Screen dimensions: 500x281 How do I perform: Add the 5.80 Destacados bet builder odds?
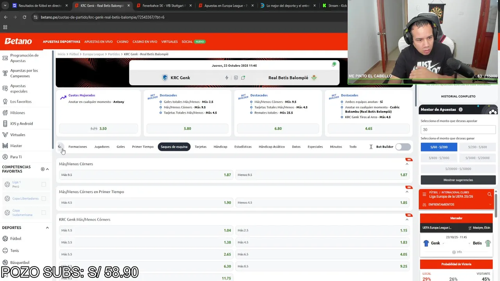click(x=187, y=128)
